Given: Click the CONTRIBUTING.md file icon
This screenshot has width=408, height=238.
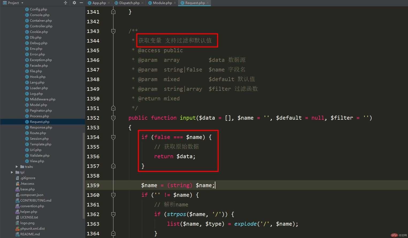Looking at the screenshot, I should pyautogui.click(x=18, y=201).
